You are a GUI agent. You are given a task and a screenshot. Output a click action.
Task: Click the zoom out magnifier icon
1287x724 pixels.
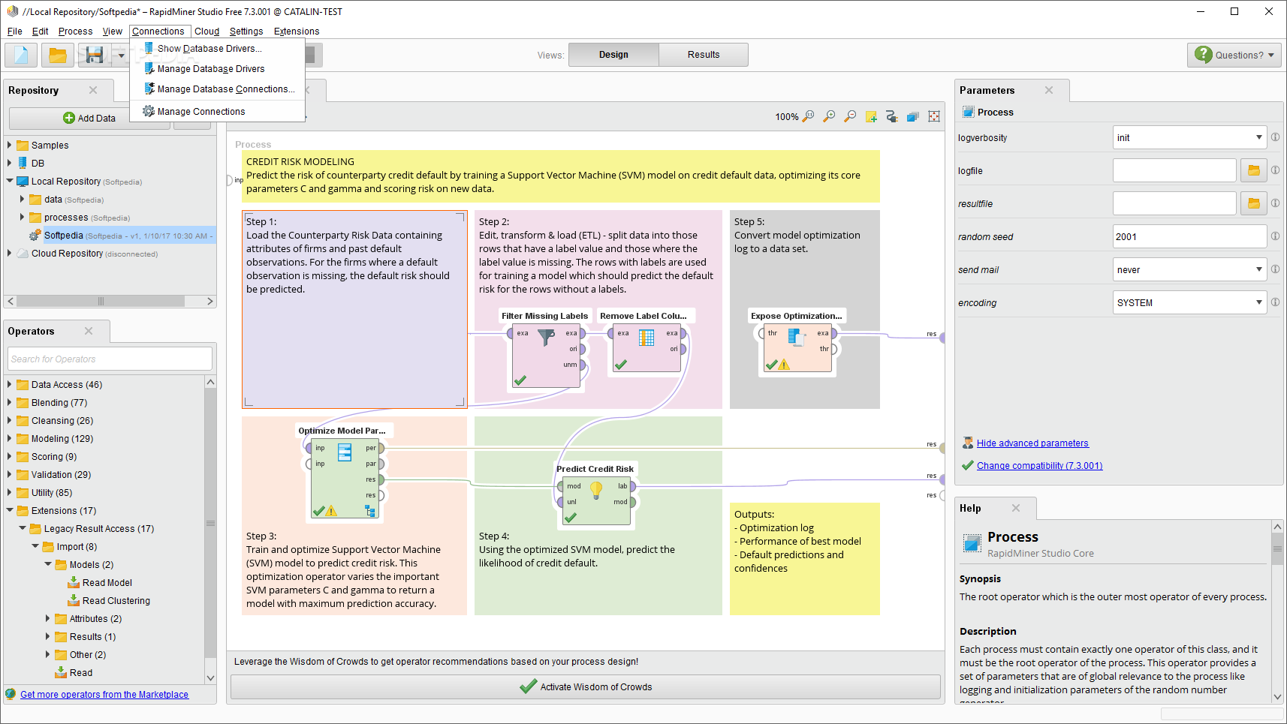point(850,116)
